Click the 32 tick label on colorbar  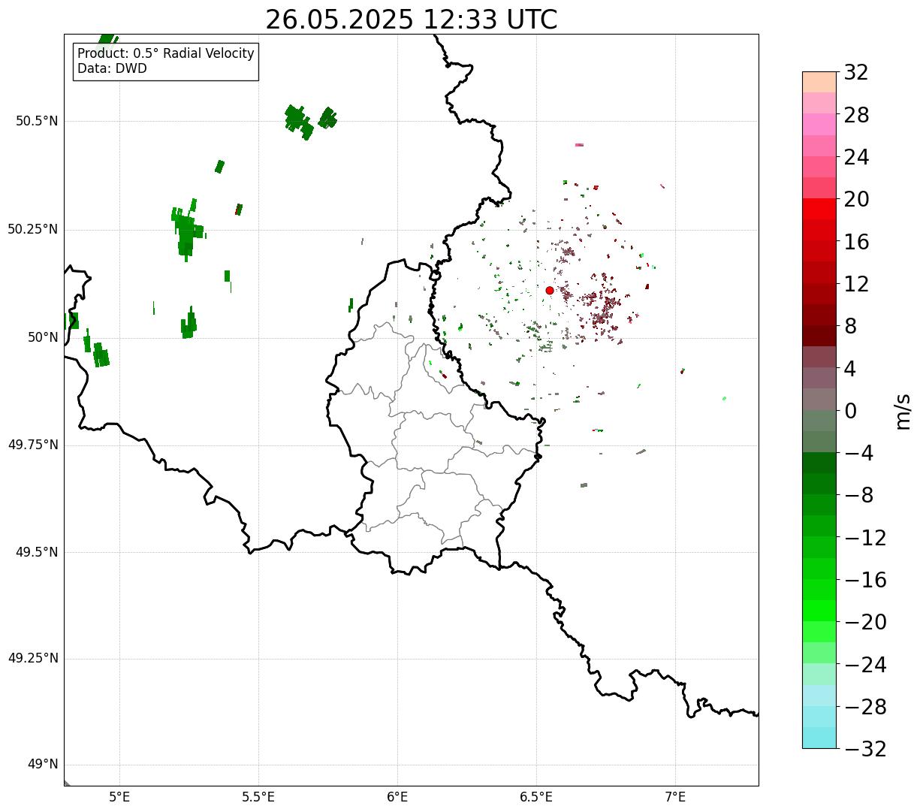coord(856,73)
